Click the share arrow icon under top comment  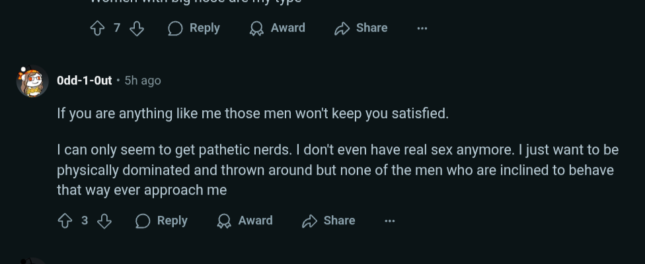[342, 28]
